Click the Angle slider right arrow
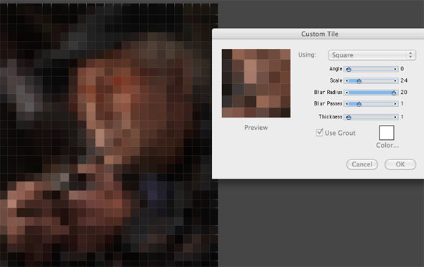 pos(395,70)
